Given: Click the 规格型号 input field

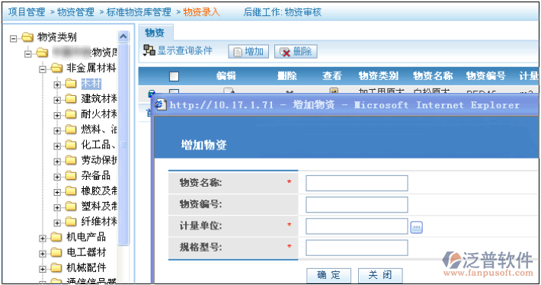Looking at the screenshot, I should [357, 248].
